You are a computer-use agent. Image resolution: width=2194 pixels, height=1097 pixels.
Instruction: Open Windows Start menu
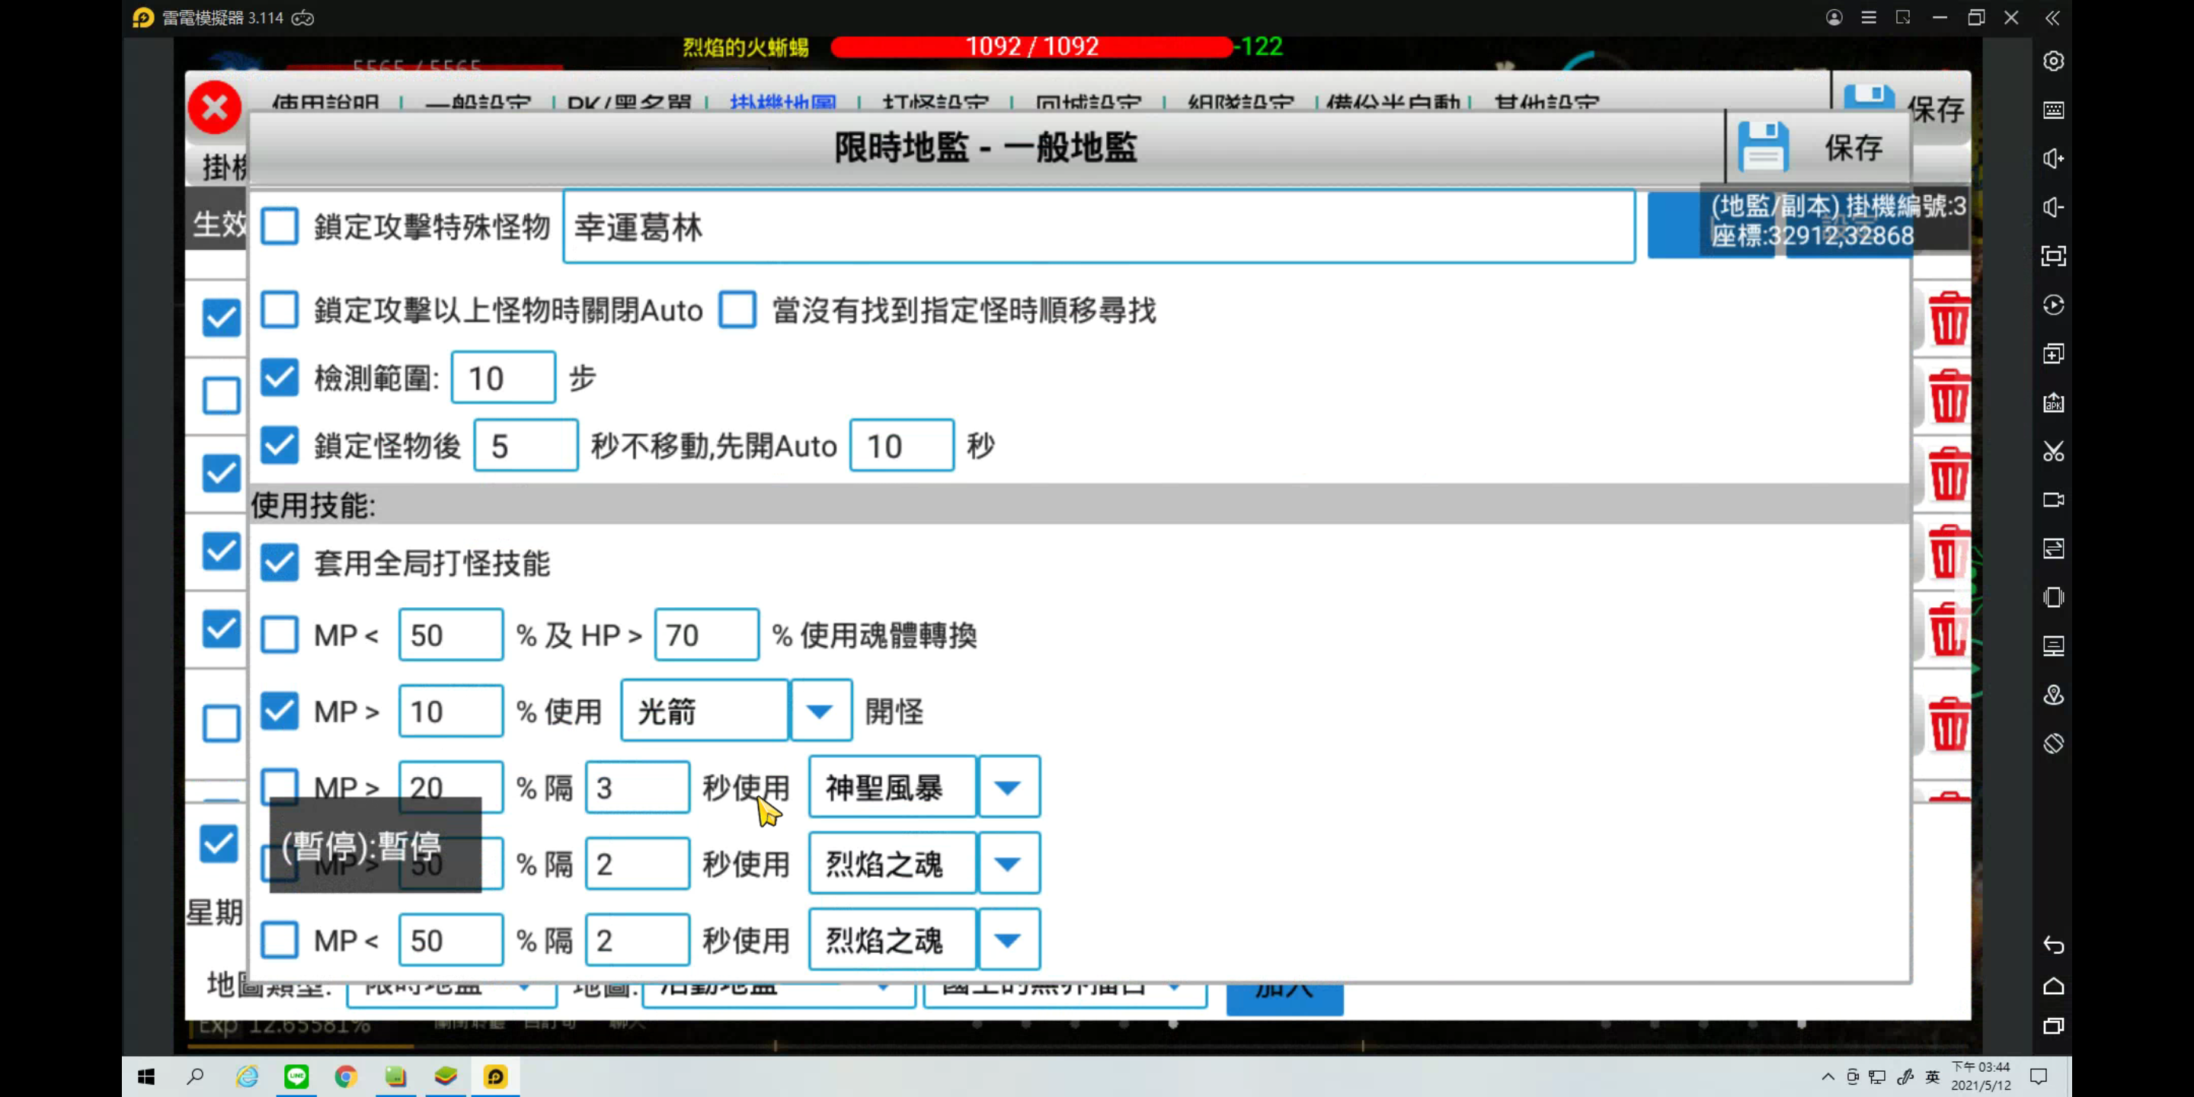point(146,1076)
